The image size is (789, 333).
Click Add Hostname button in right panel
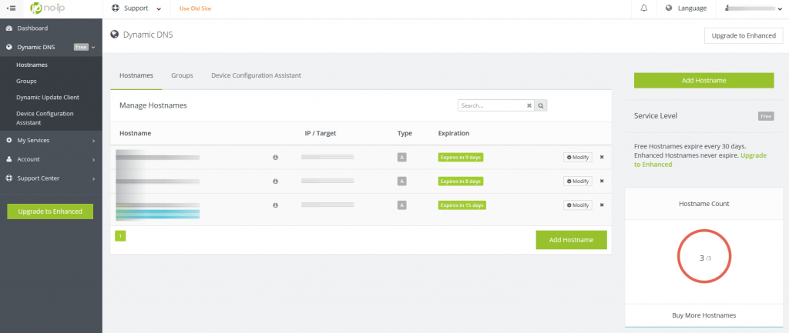[703, 80]
